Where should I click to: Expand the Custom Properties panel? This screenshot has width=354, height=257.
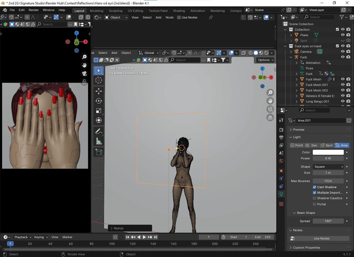point(291,248)
